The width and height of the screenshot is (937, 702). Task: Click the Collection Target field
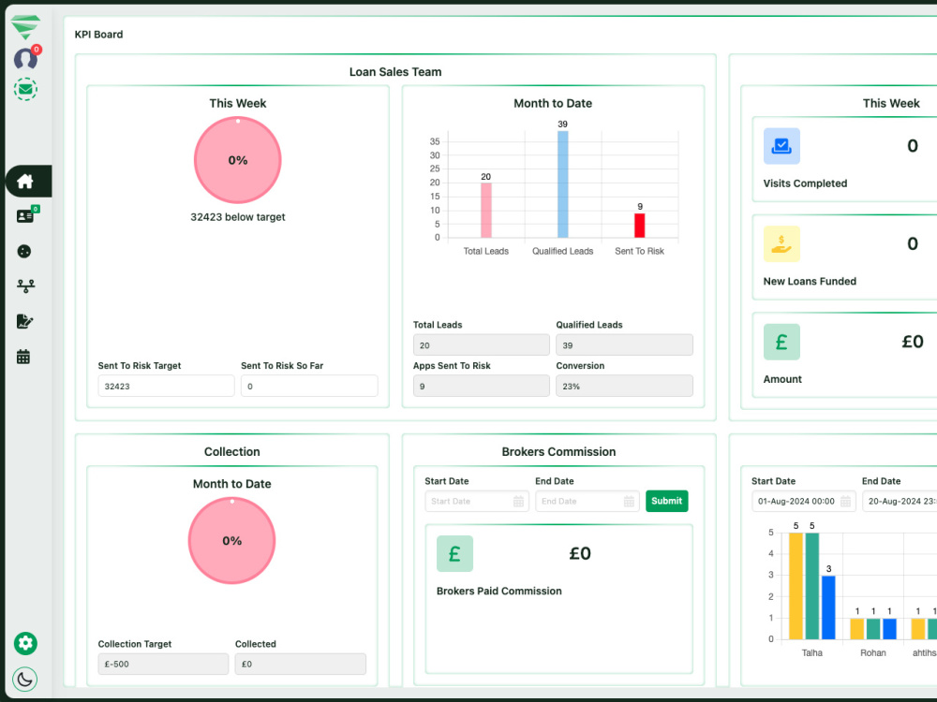coord(163,664)
